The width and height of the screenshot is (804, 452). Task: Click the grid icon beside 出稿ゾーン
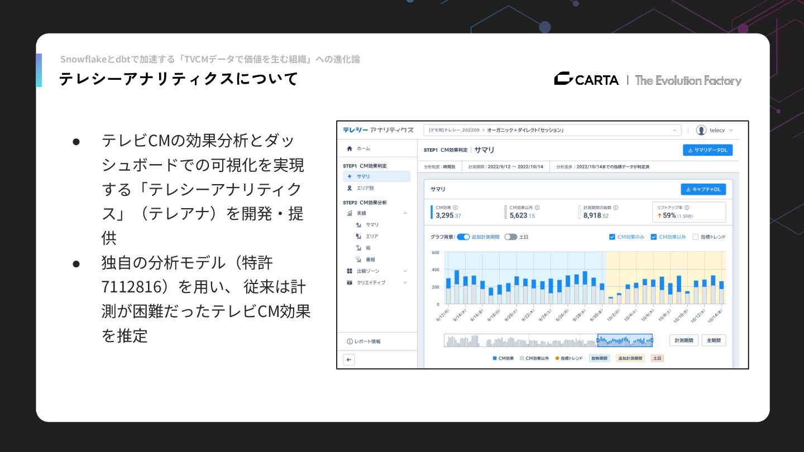(x=350, y=271)
